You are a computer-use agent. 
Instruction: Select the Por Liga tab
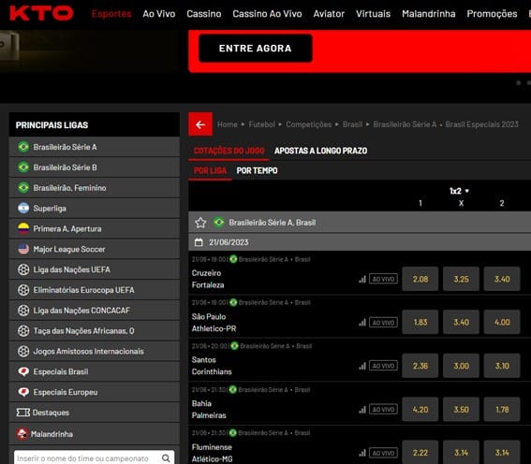point(210,170)
